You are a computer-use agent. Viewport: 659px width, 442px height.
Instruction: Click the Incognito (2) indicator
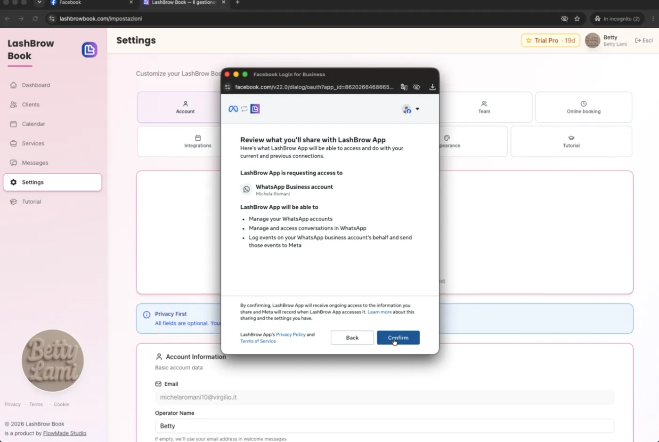click(617, 19)
